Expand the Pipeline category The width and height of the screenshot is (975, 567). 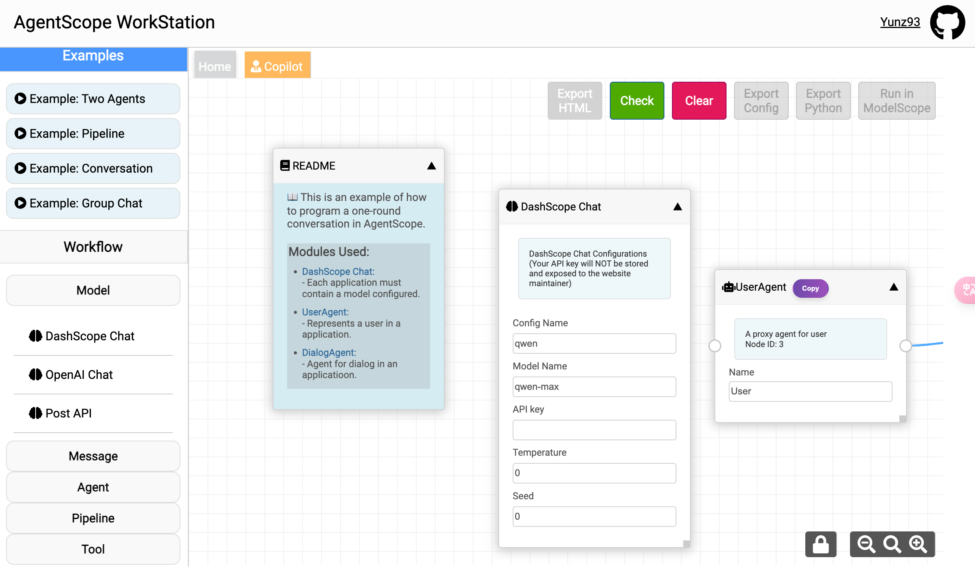pyautogui.click(x=93, y=518)
